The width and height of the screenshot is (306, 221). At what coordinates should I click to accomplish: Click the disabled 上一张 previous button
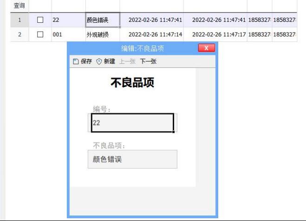pos(127,61)
